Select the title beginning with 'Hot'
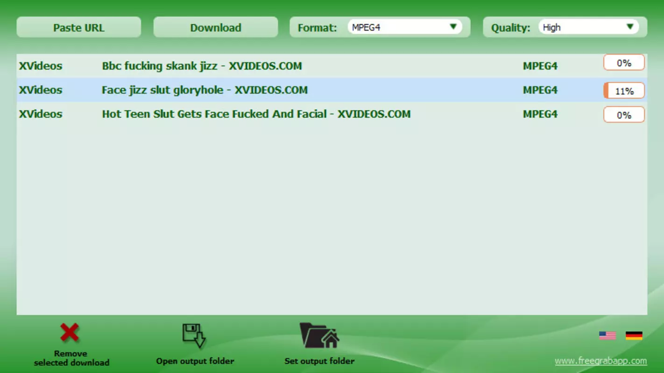 [x=256, y=114]
